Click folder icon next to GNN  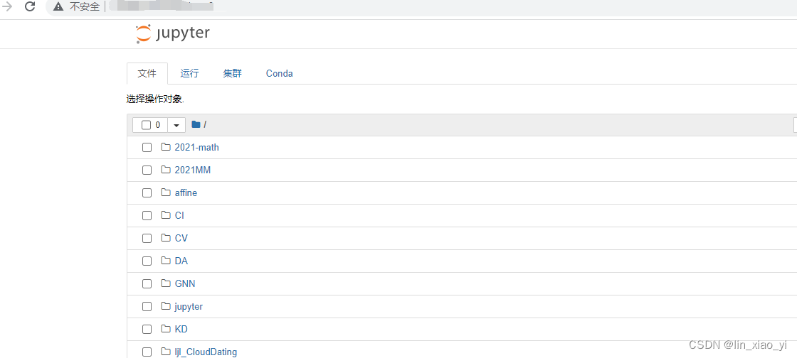point(166,283)
